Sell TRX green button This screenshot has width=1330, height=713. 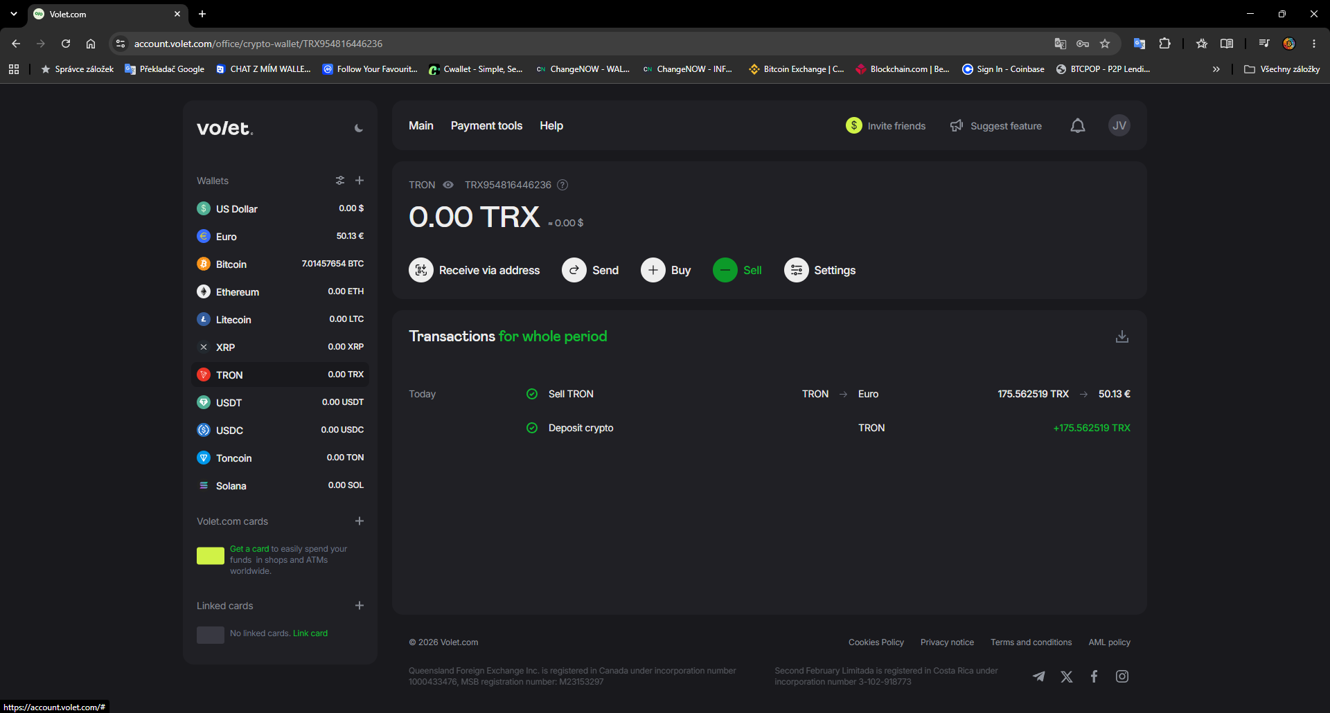737,270
